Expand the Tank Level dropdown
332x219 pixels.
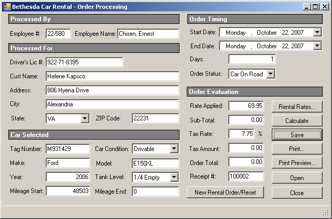coord(174,177)
